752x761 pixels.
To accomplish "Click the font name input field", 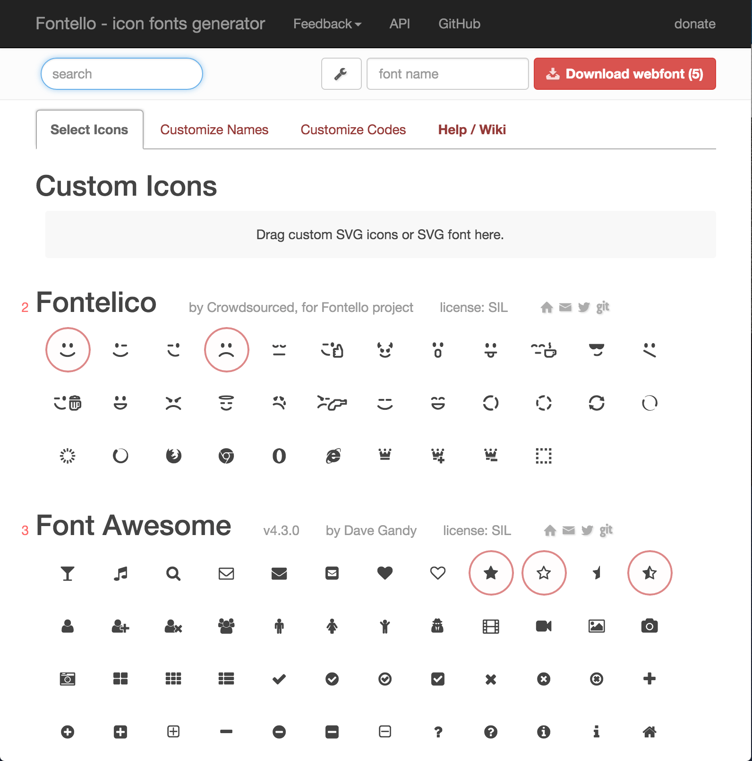I will tap(447, 74).
